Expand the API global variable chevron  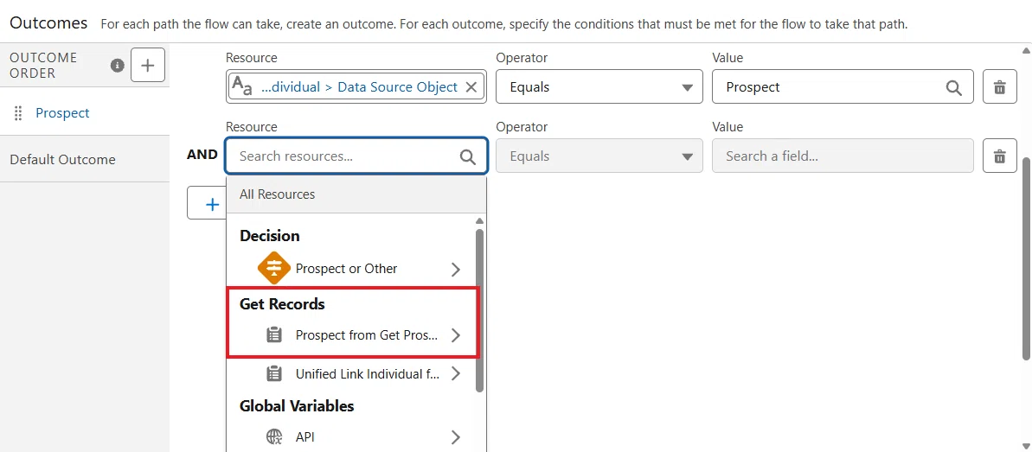456,436
